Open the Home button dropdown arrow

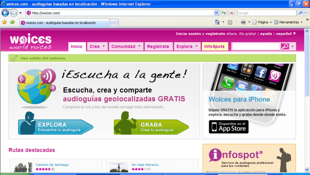pos(223,22)
